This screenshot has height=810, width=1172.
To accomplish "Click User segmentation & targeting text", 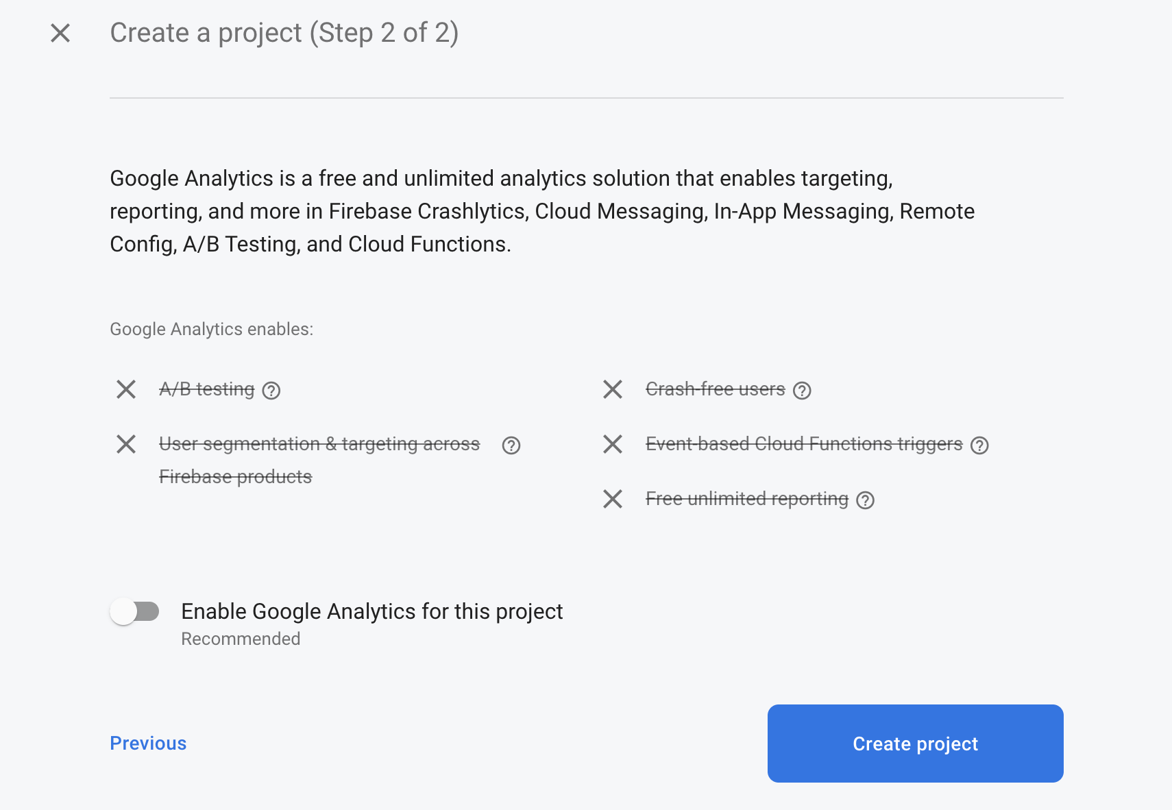I will [x=319, y=461].
